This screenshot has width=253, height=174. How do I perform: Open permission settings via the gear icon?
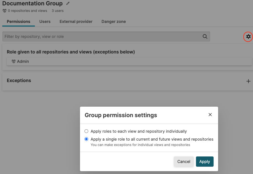point(248,37)
